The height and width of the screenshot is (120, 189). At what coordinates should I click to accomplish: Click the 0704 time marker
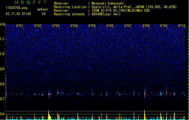pyautogui.click(x=74, y=26)
